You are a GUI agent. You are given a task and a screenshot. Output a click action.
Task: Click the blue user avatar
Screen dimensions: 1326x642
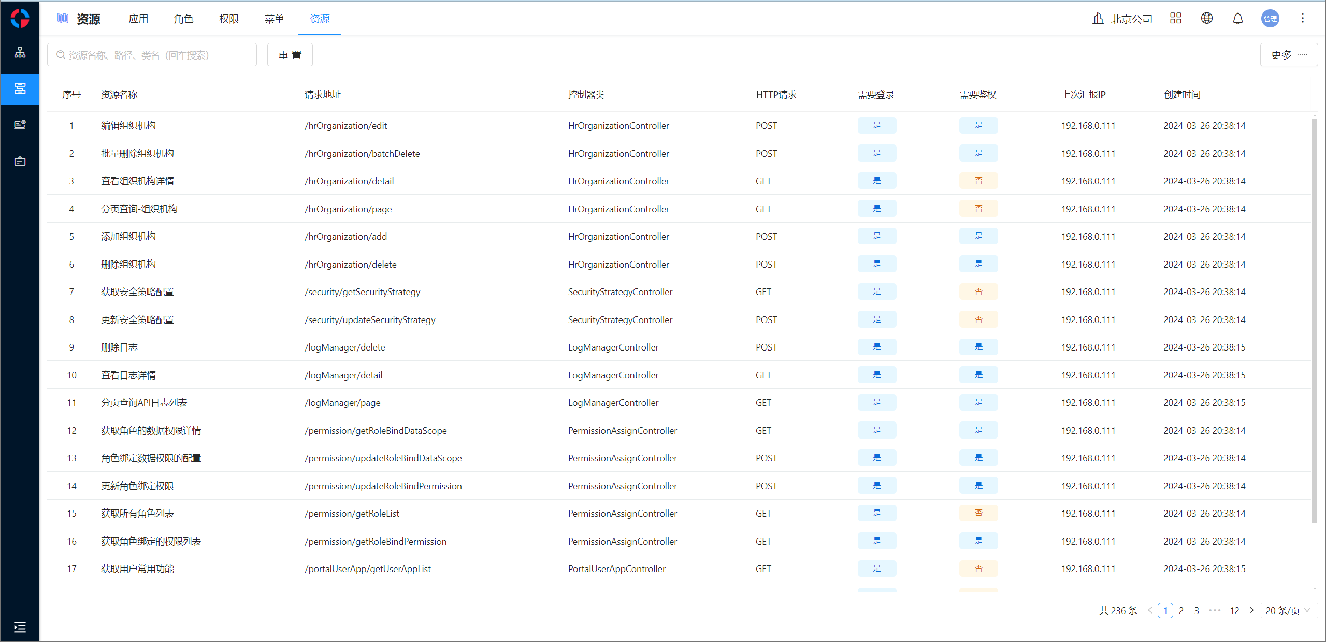coord(1270,19)
